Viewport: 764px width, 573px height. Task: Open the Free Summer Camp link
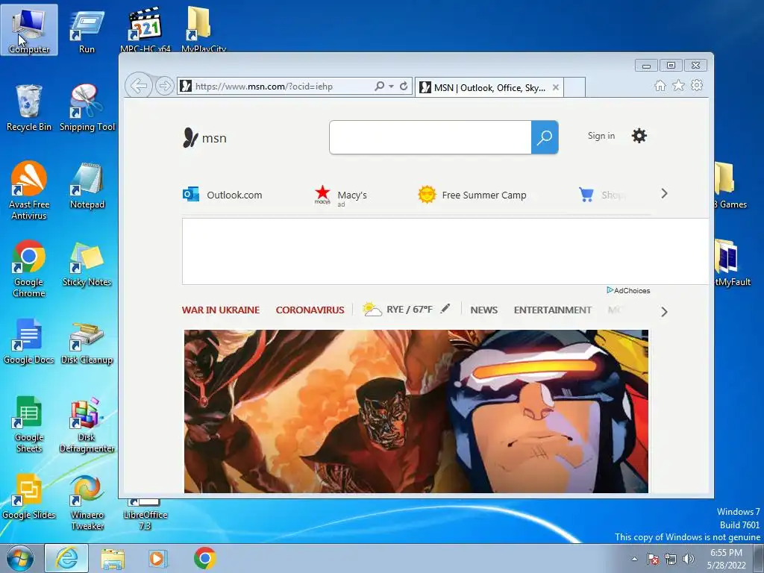(472, 195)
